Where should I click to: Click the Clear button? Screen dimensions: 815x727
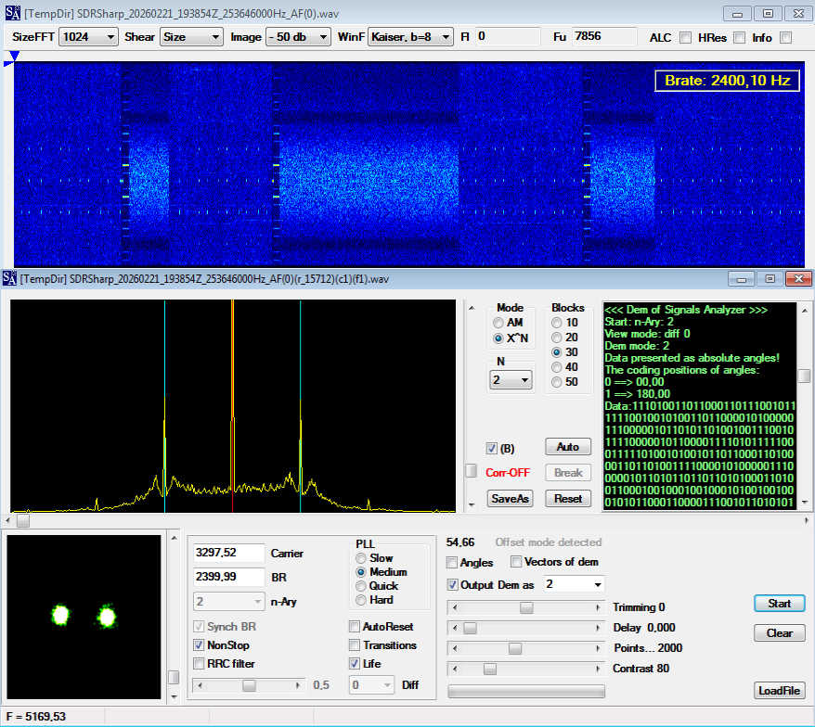(779, 633)
